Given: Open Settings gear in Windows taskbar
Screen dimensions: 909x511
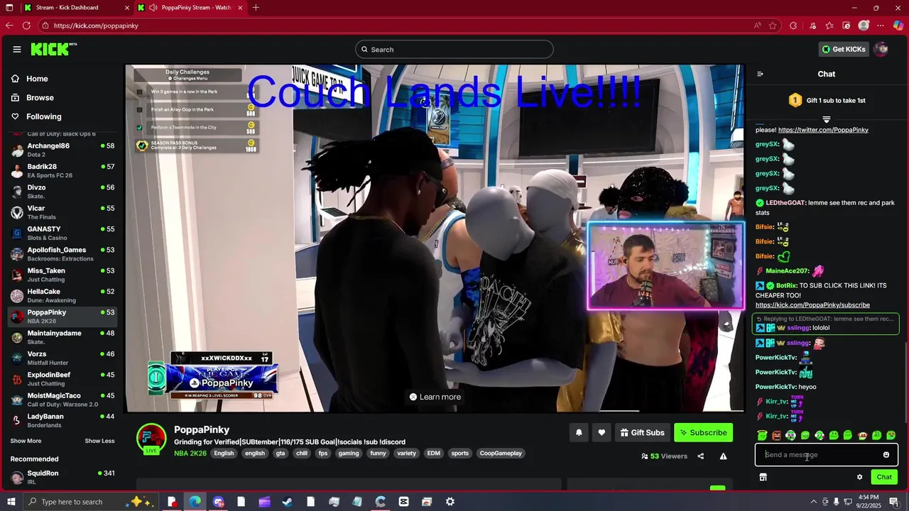Looking at the screenshot, I should (x=450, y=502).
